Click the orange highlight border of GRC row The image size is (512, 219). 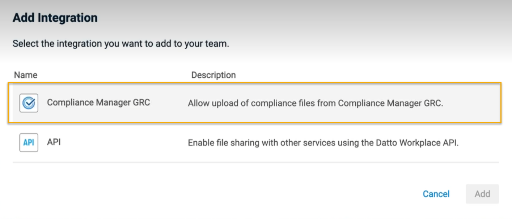[253, 83]
